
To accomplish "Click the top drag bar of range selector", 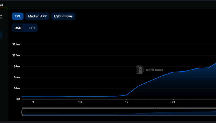I will point(119,108).
